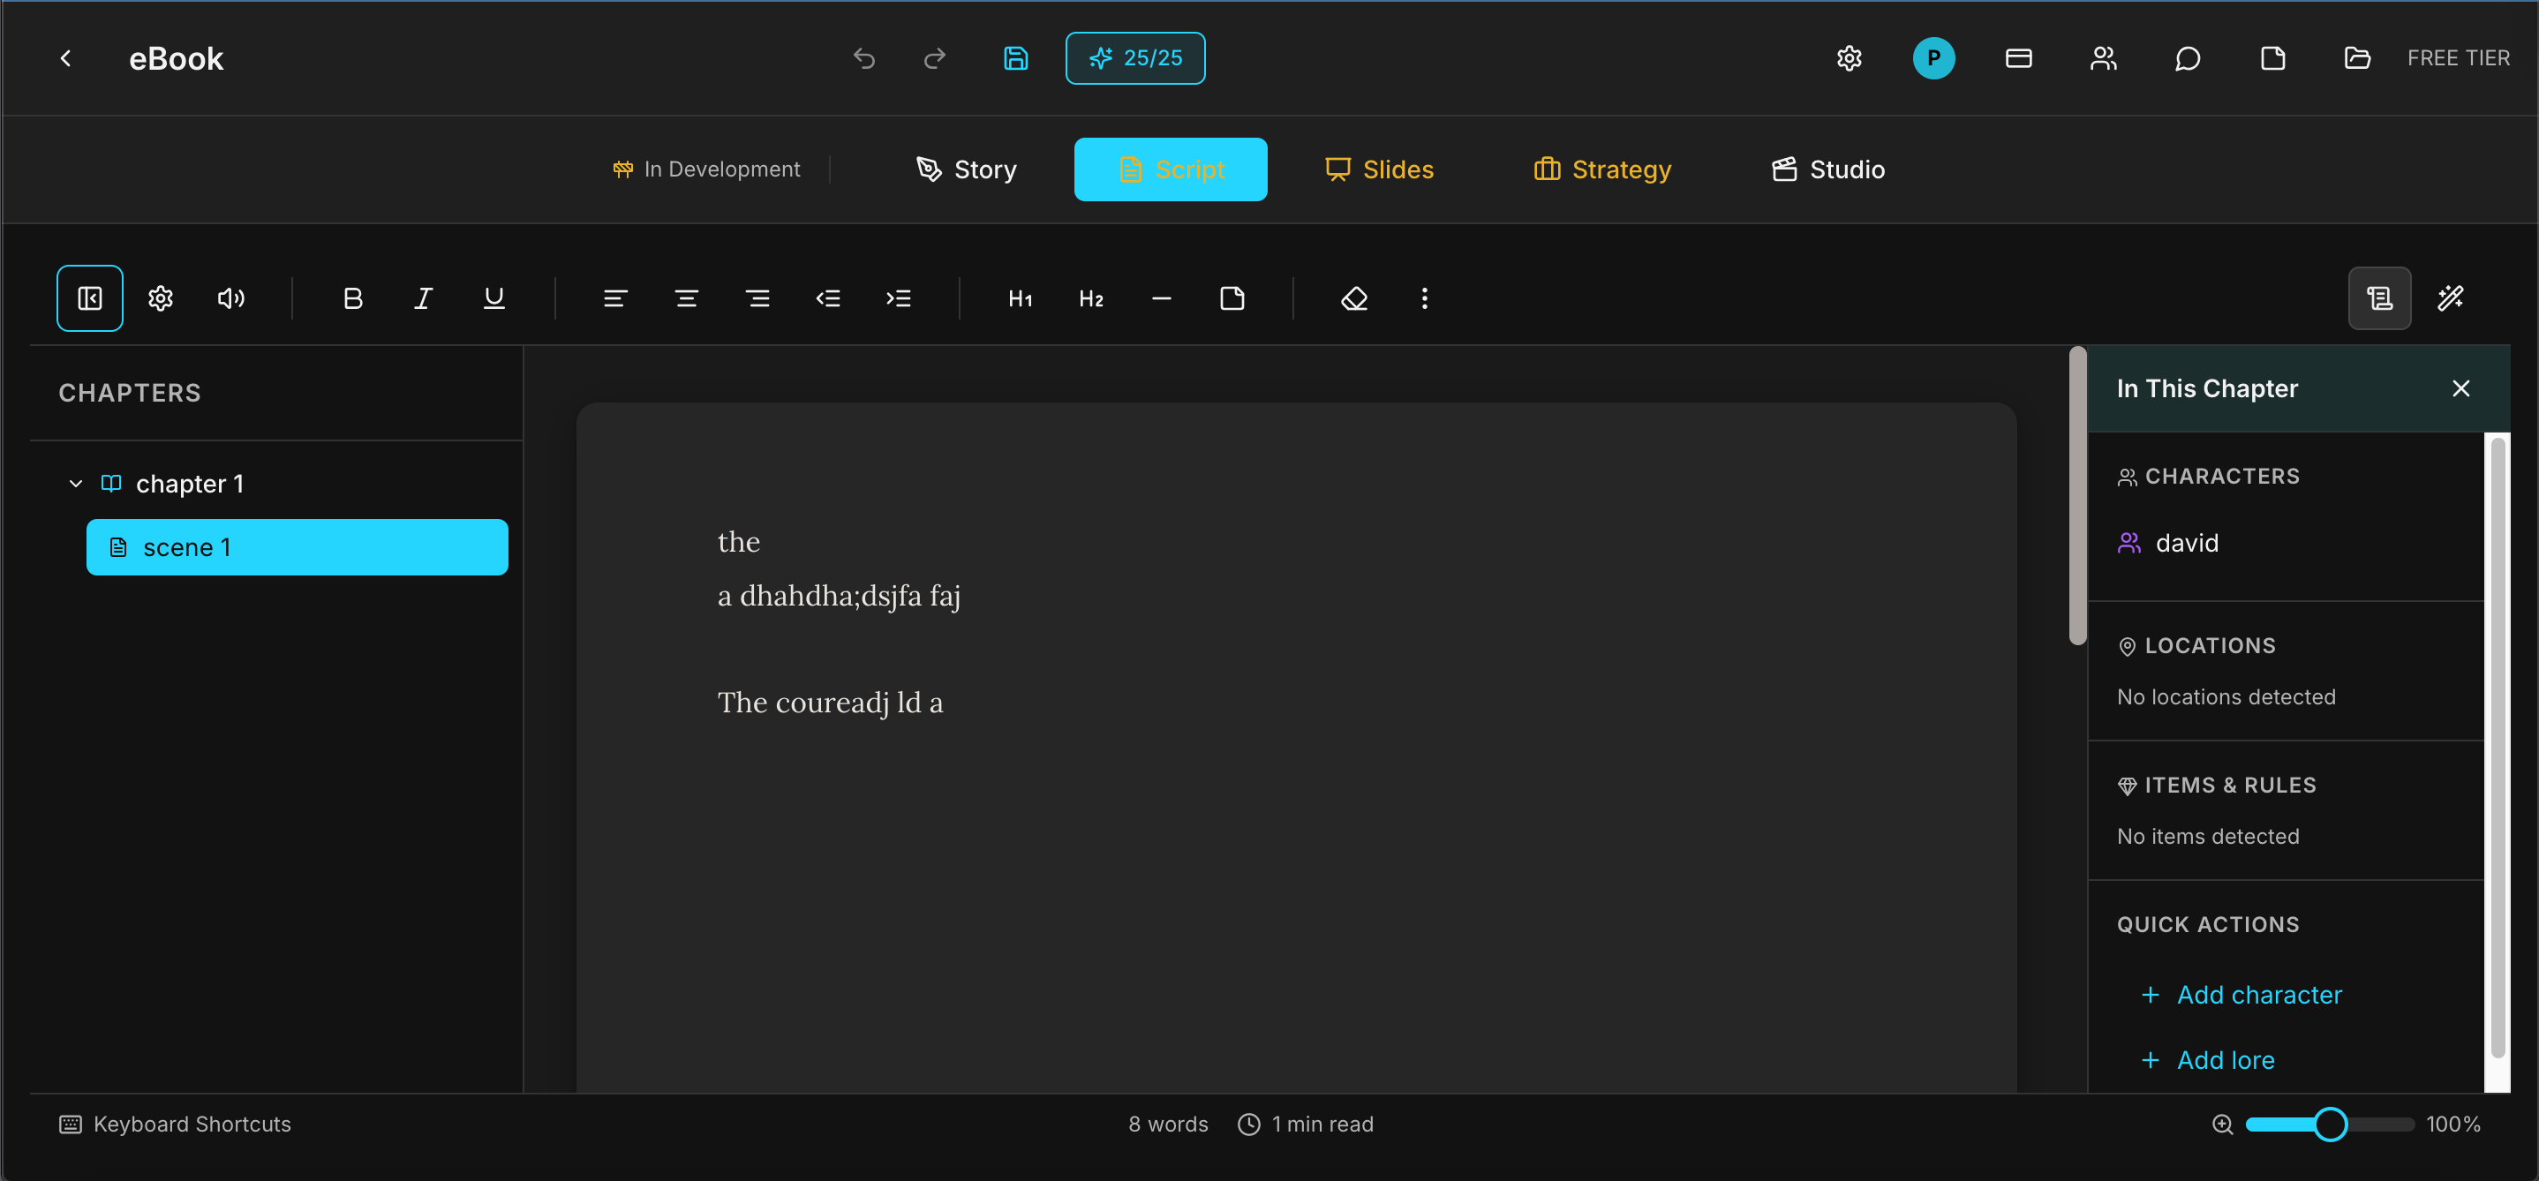Add a new character via quick actions
The image size is (2539, 1181).
click(2241, 995)
